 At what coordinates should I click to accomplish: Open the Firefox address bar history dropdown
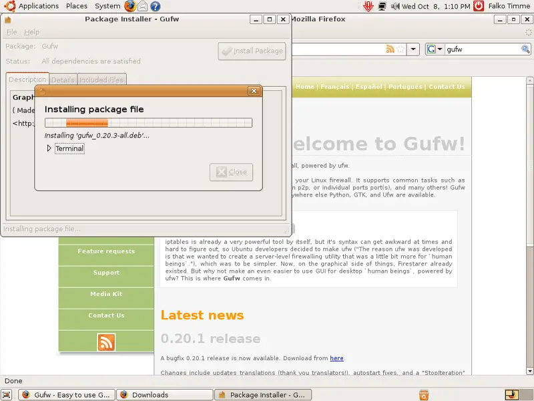coord(413,49)
